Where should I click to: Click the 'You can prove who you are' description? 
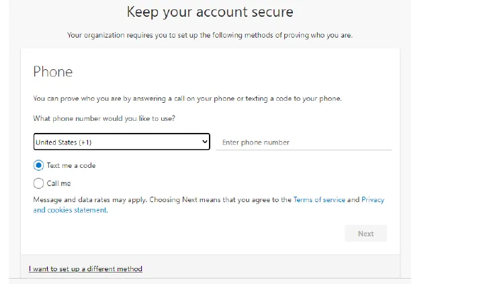pyautogui.click(x=187, y=98)
